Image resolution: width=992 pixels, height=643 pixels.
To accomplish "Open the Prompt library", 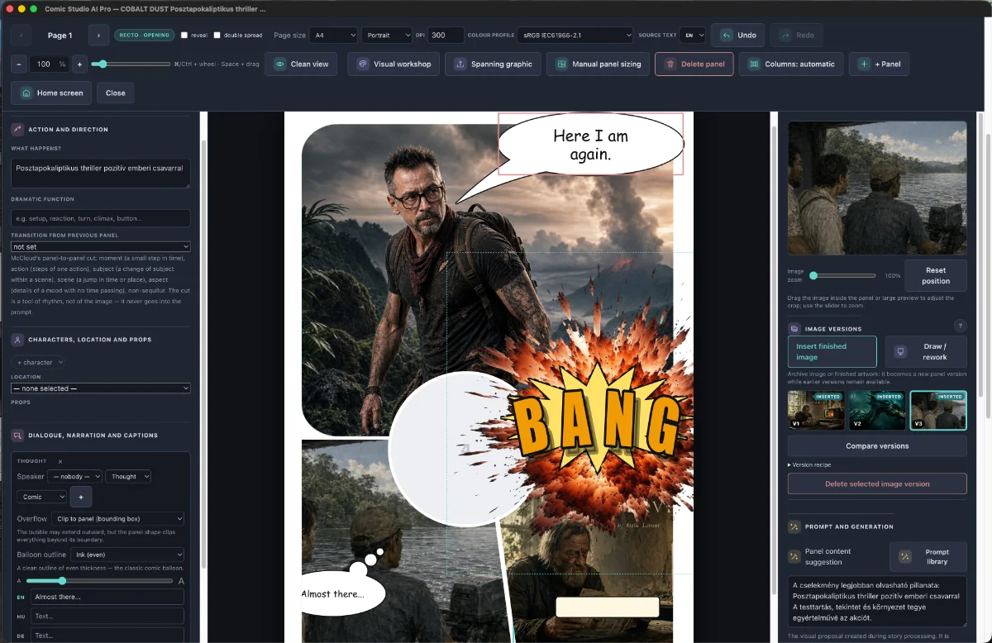I will (928, 557).
